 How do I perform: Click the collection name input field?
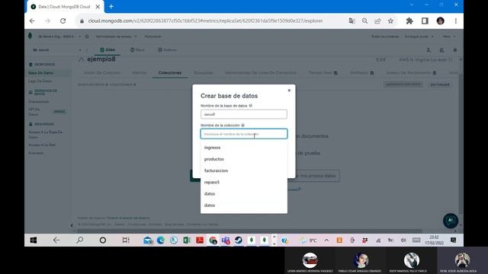(x=244, y=134)
